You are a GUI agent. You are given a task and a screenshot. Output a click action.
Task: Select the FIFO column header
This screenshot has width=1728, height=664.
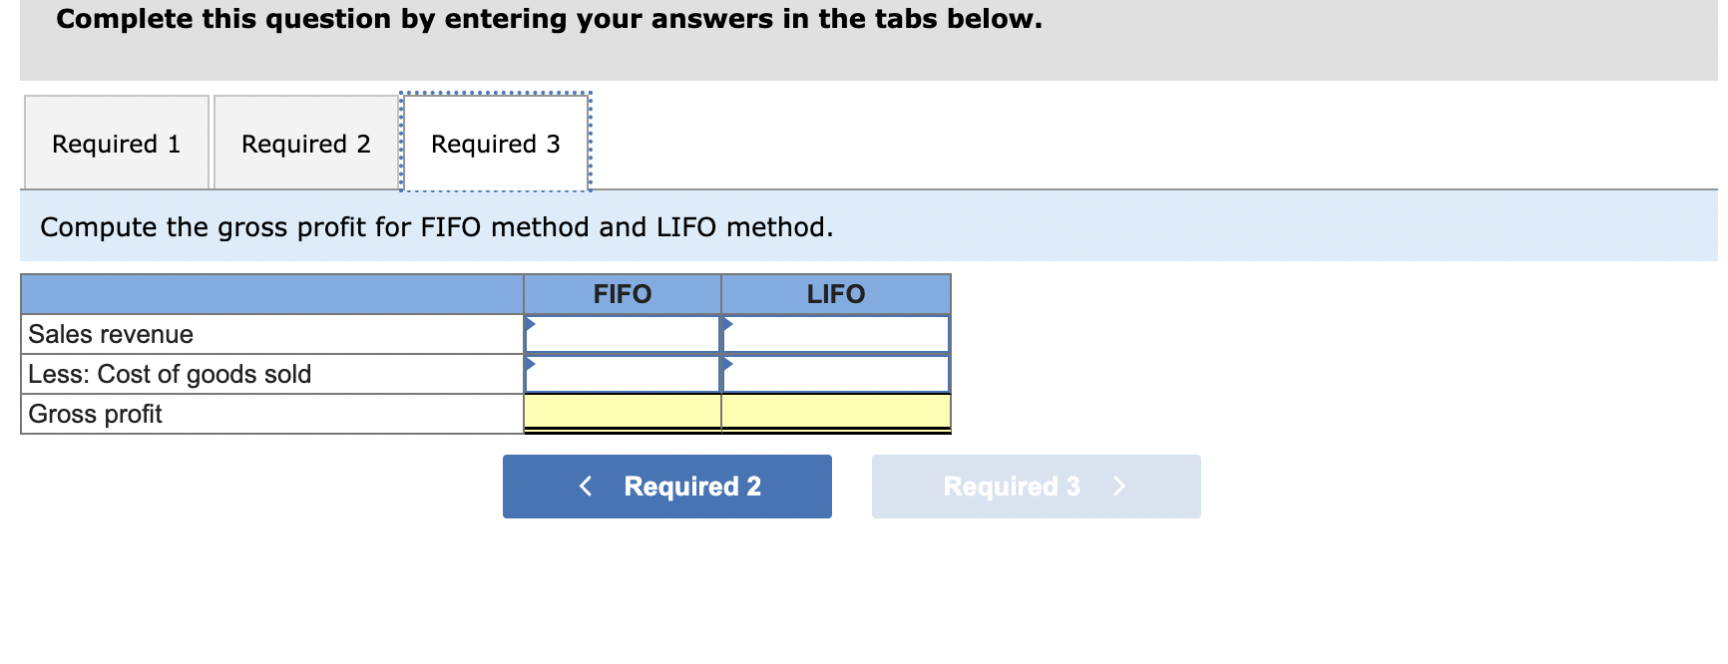coord(622,293)
